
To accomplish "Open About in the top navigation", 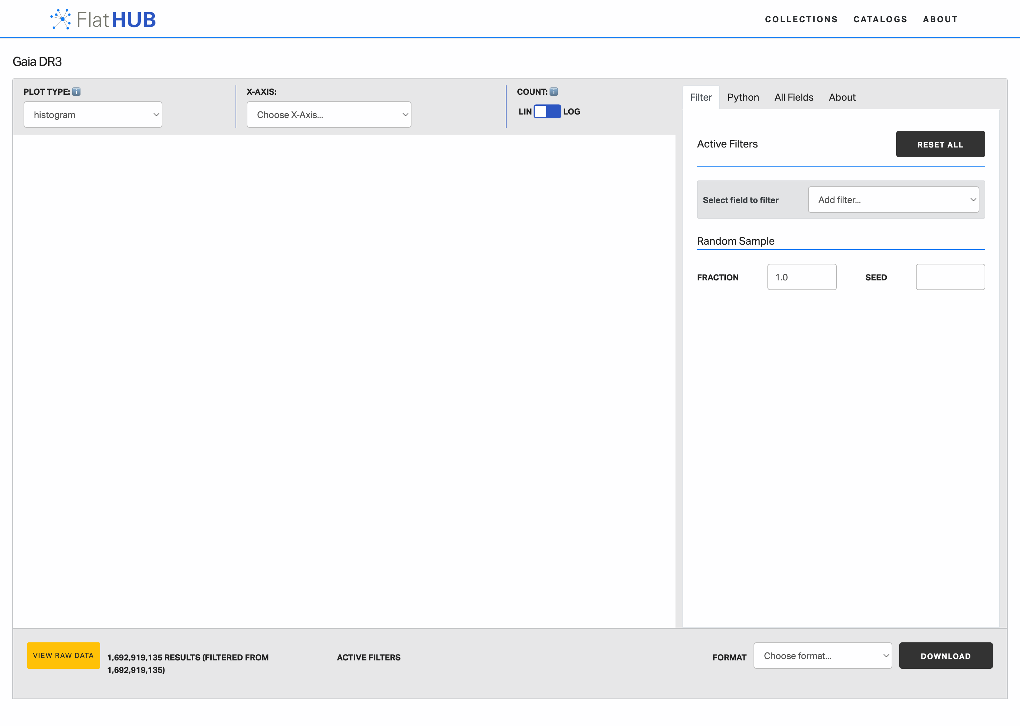I will [x=940, y=19].
